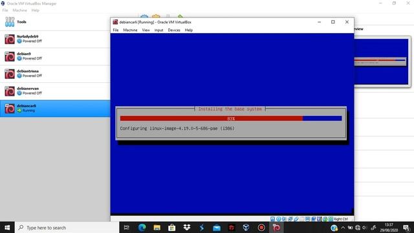The width and height of the screenshot is (414, 233).
Task: Click the volume speaker tray icon
Action: coord(365,227)
